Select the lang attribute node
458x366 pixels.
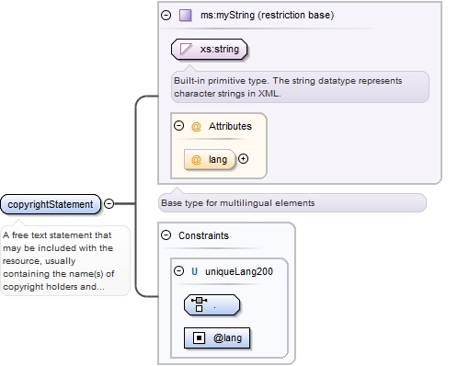point(210,159)
